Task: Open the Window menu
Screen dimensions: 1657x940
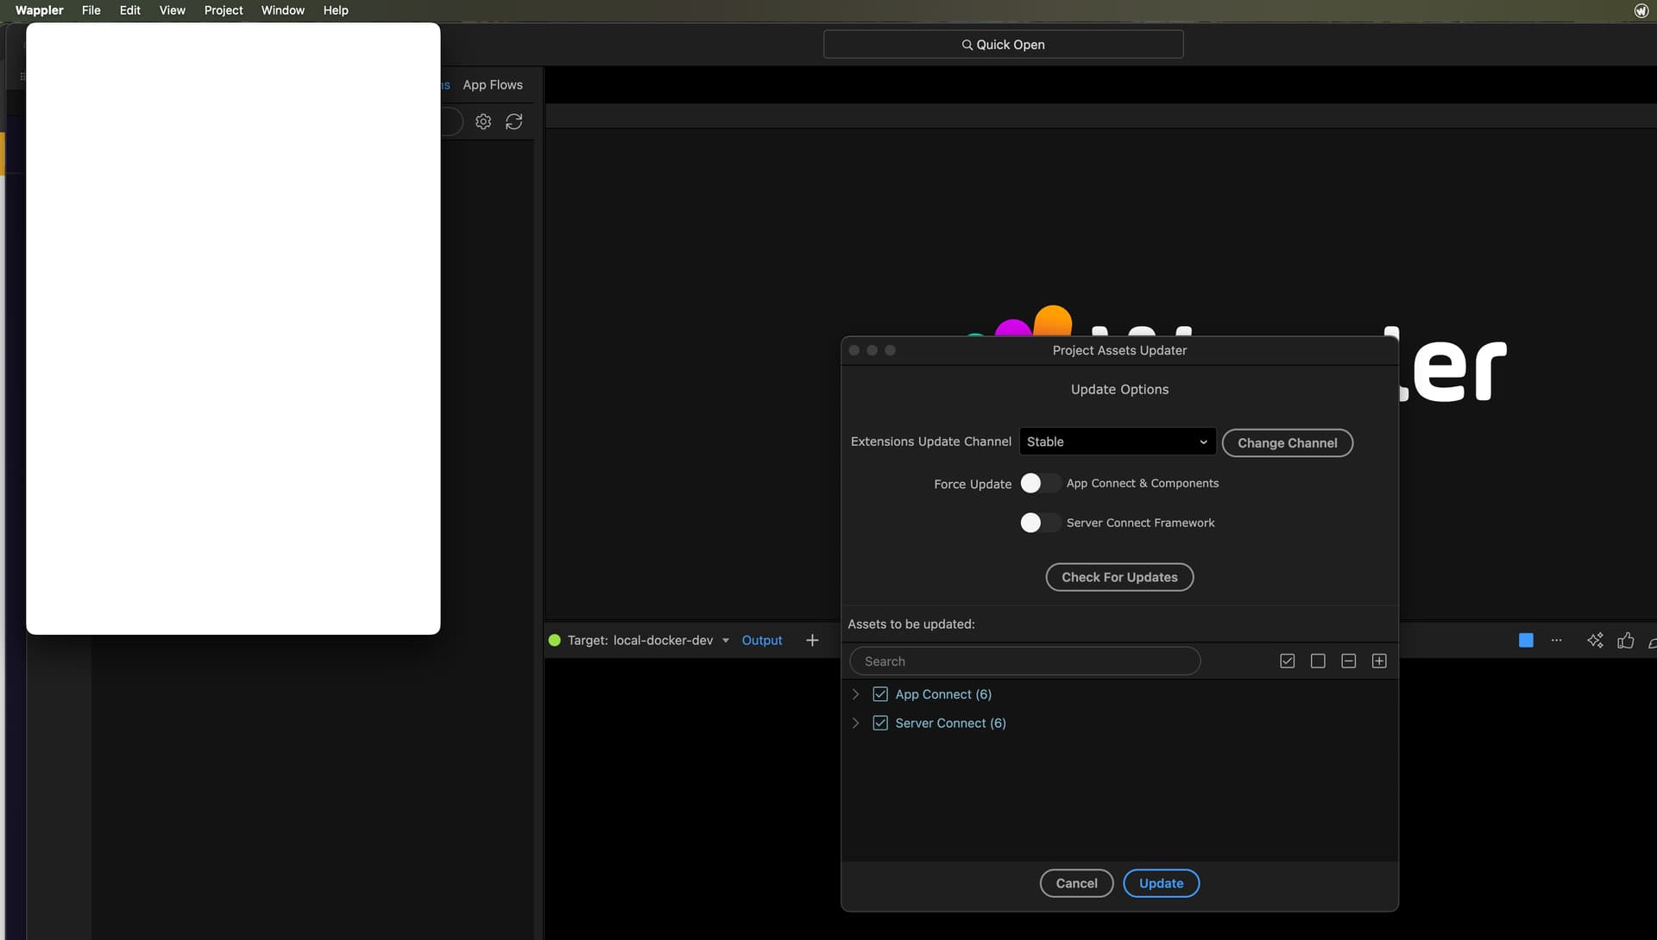Action: click(x=283, y=10)
